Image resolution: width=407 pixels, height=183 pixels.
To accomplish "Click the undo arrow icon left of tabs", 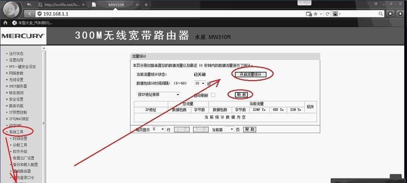I will tap(29, 5).
